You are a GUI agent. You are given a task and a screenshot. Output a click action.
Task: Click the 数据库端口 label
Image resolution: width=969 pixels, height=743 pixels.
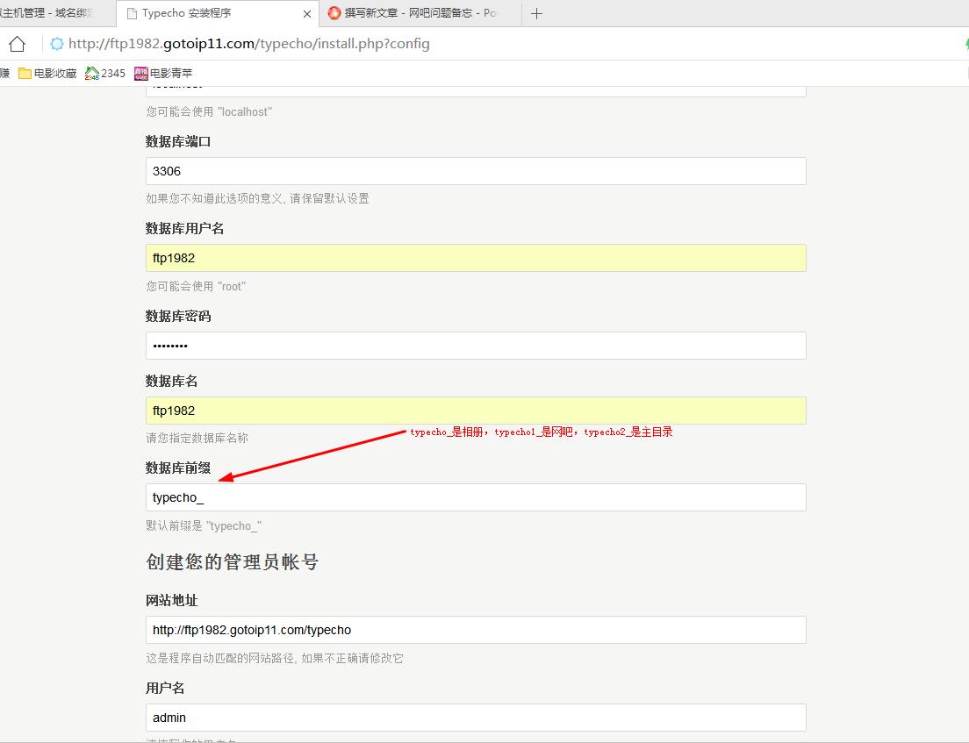tap(178, 142)
